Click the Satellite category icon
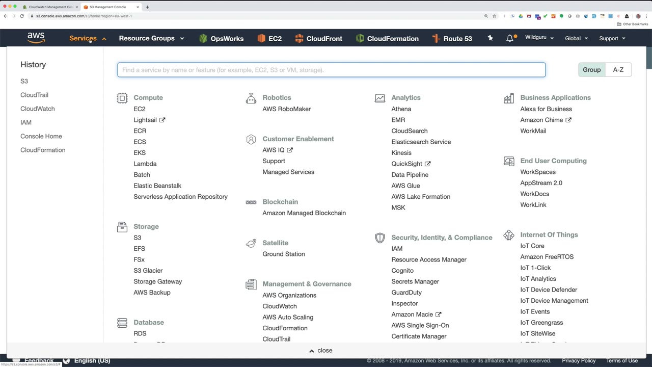 251,243
